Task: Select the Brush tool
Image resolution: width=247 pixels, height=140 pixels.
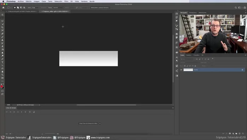Action: (2, 37)
